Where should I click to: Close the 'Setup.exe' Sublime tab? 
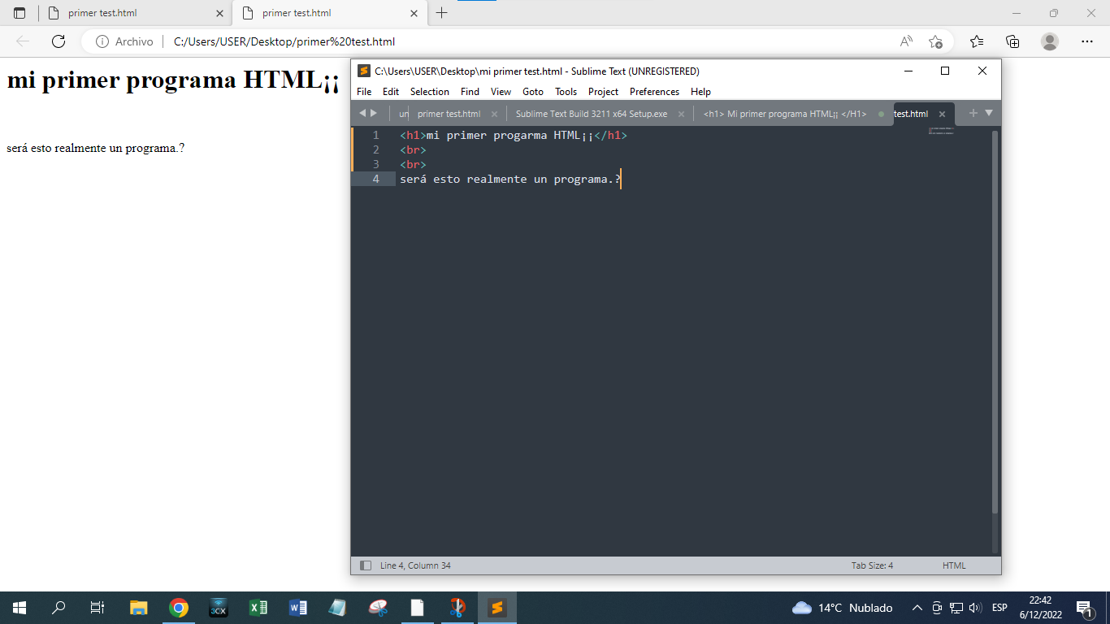coord(681,114)
